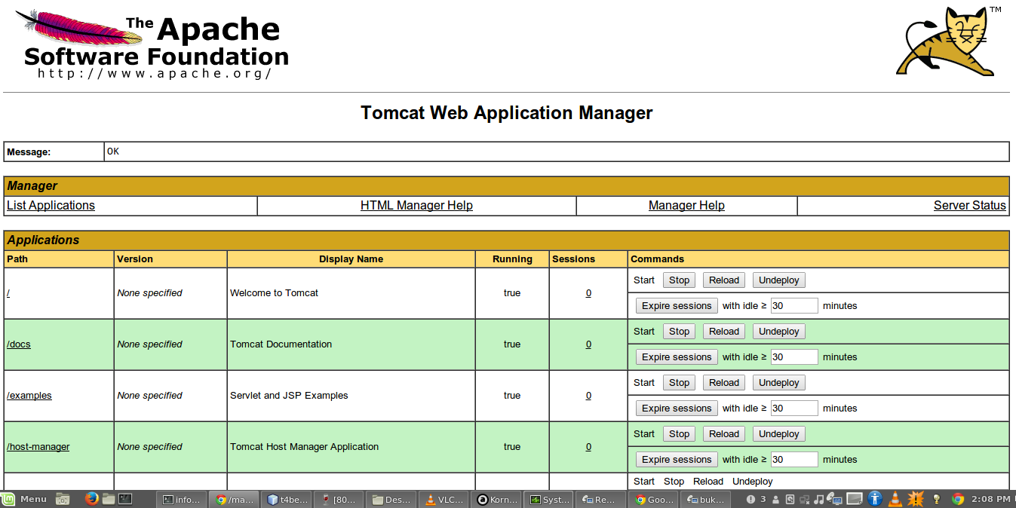Open the Server Status link

(969, 206)
